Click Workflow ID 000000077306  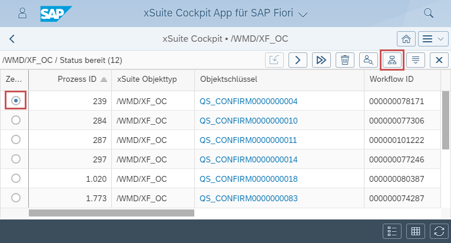tap(397, 121)
